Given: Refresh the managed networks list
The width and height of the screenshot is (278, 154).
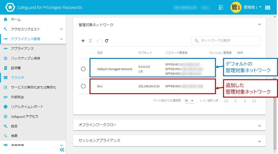Looking at the screenshot, I should tap(107, 41).
